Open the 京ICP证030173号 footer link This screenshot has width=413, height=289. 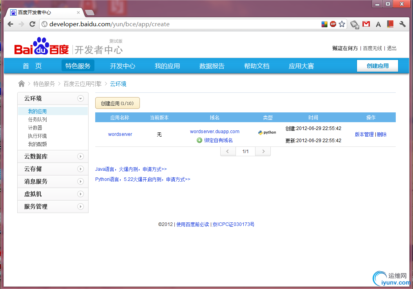[x=234, y=224]
